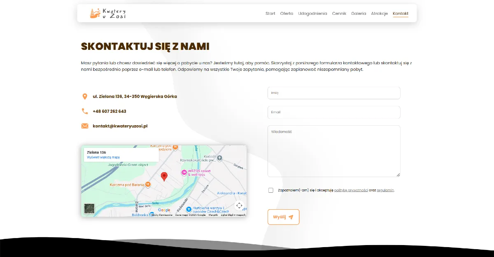Click into the Wiadomość text area
494x257 pixels.
click(x=333, y=151)
